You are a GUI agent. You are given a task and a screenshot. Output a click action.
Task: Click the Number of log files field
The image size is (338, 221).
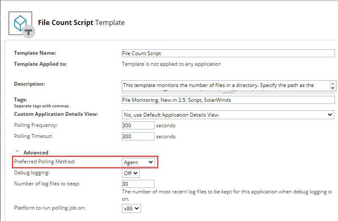click(x=138, y=184)
